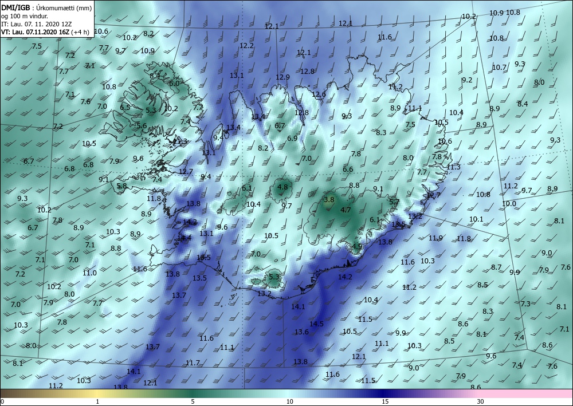
Task: Click the 12.6 value on the map
Action: (319, 94)
